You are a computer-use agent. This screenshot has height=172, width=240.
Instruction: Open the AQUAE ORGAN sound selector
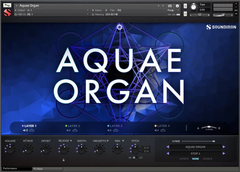pyautogui.click(x=195, y=147)
